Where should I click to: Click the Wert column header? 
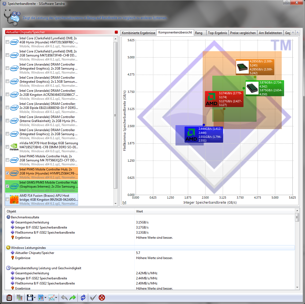pos(215,211)
